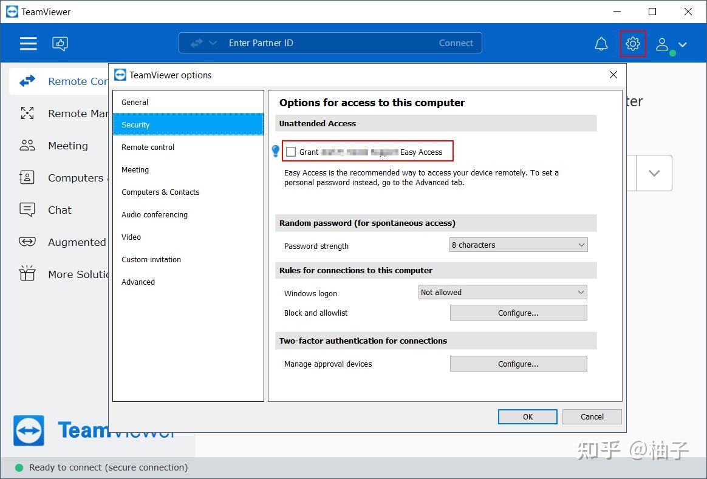Select General options category
Viewport: 707px width, 479px height.
pyautogui.click(x=188, y=102)
